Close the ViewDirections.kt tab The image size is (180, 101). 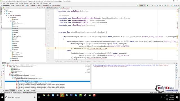coord(71,8)
